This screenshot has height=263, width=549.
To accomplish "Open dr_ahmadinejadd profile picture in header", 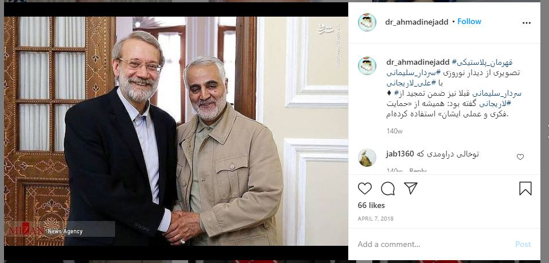I will click(x=367, y=22).
